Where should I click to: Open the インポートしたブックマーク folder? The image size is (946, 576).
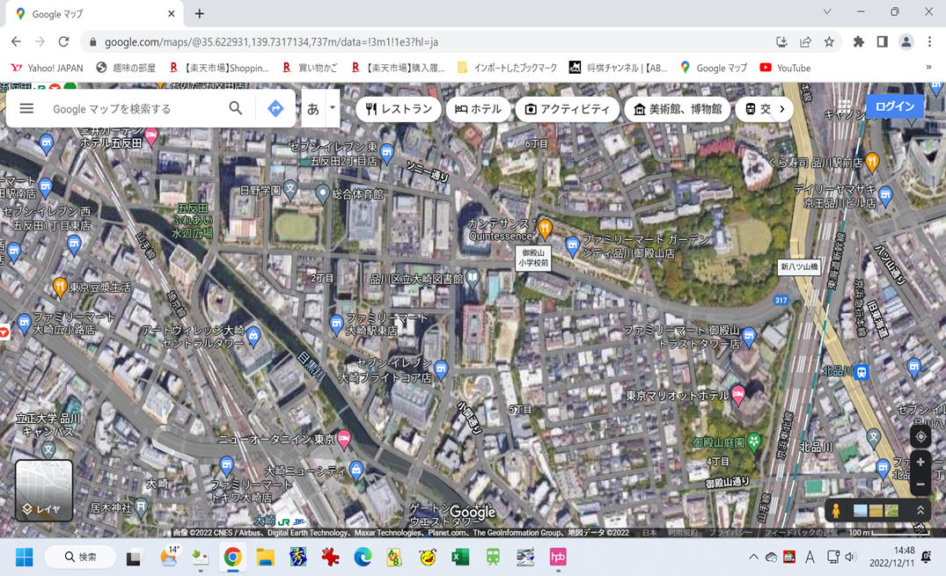pos(508,68)
